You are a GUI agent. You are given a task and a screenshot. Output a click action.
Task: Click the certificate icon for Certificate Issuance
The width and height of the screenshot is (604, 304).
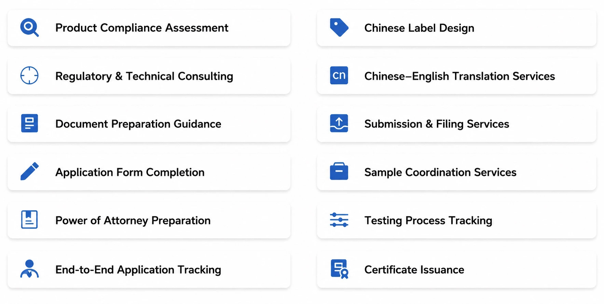point(339,269)
